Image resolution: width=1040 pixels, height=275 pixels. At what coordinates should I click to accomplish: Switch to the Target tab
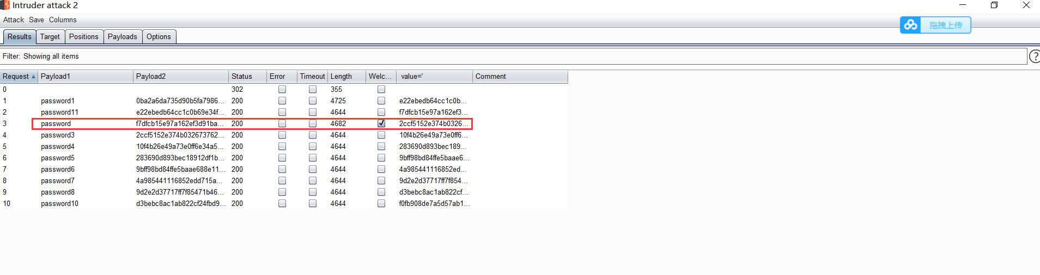pyautogui.click(x=50, y=36)
